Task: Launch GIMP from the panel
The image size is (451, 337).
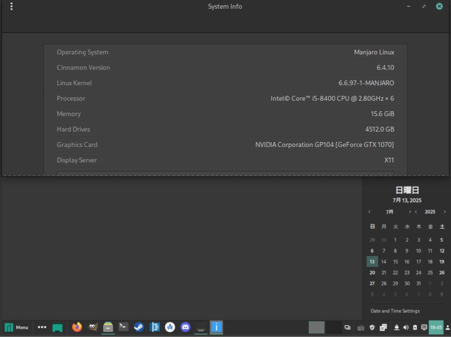Action: (93, 327)
